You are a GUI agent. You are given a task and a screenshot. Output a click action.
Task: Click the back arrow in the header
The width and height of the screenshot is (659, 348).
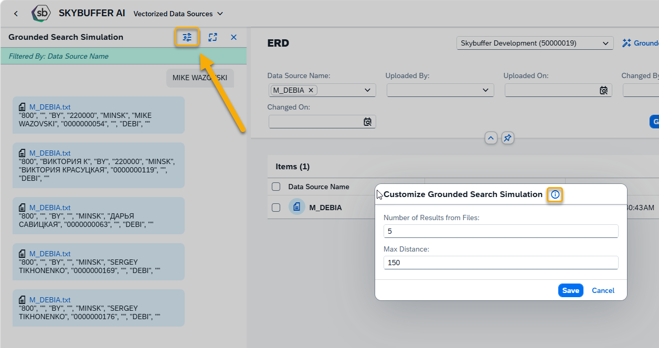[x=16, y=14]
